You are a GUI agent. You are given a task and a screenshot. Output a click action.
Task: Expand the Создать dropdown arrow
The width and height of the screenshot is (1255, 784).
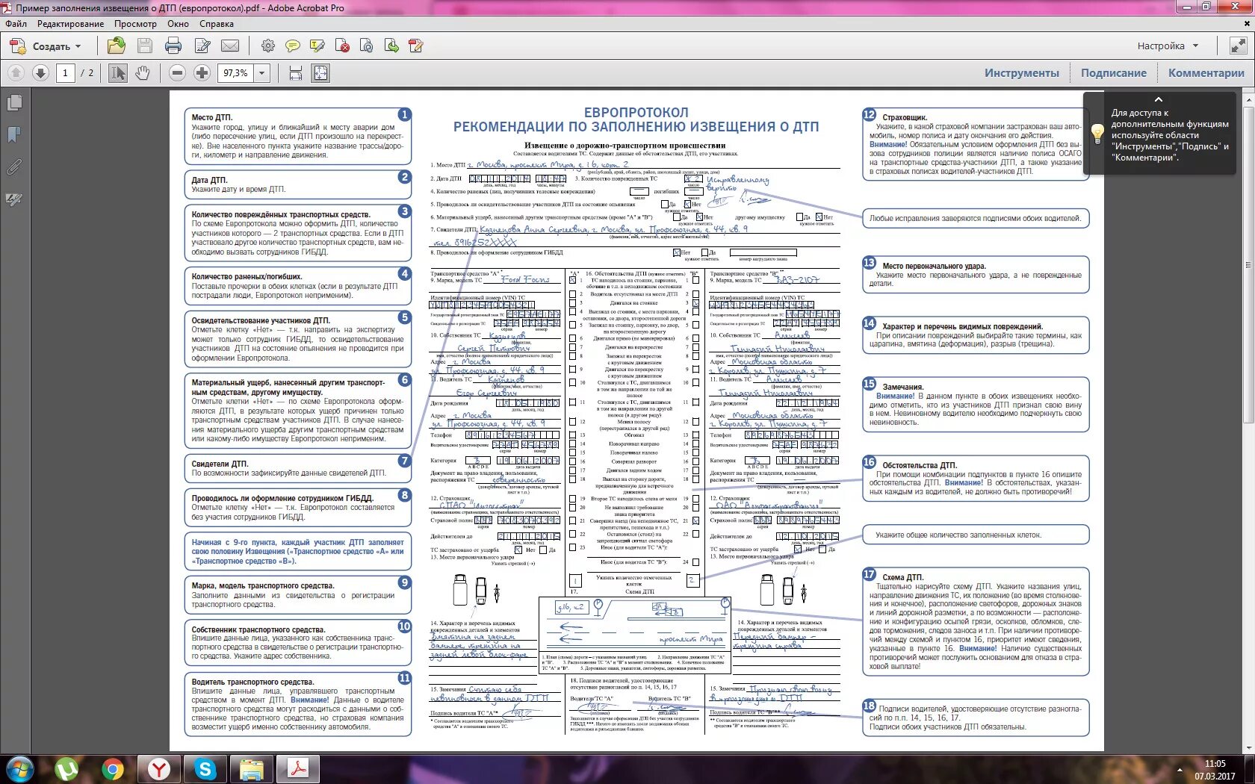(x=78, y=46)
